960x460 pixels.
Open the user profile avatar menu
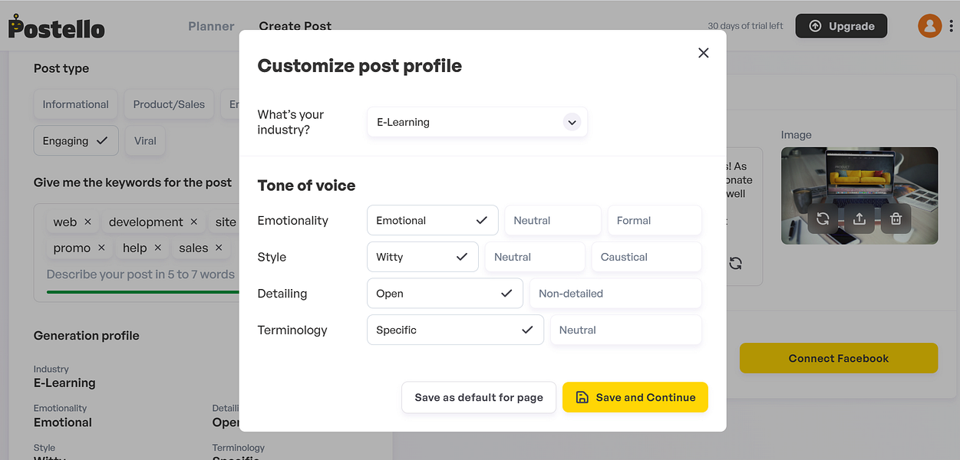(929, 26)
